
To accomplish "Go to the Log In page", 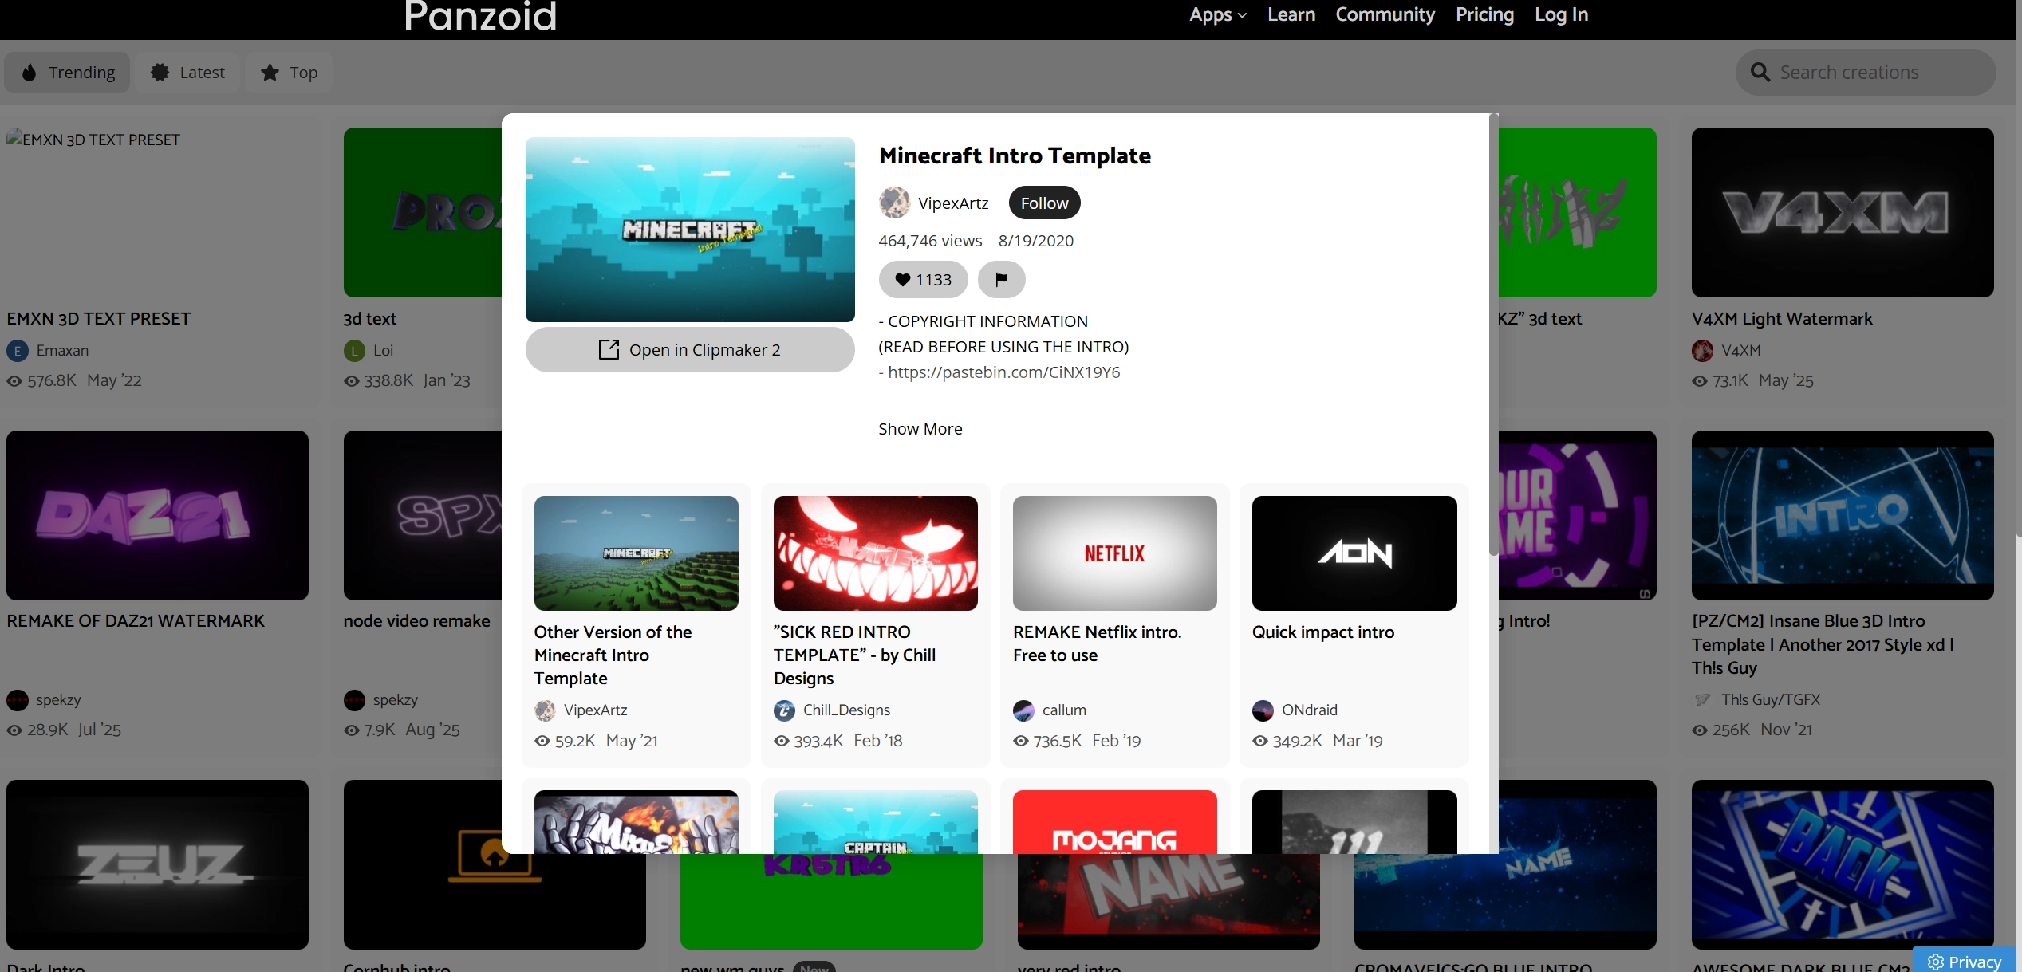I will (1561, 14).
